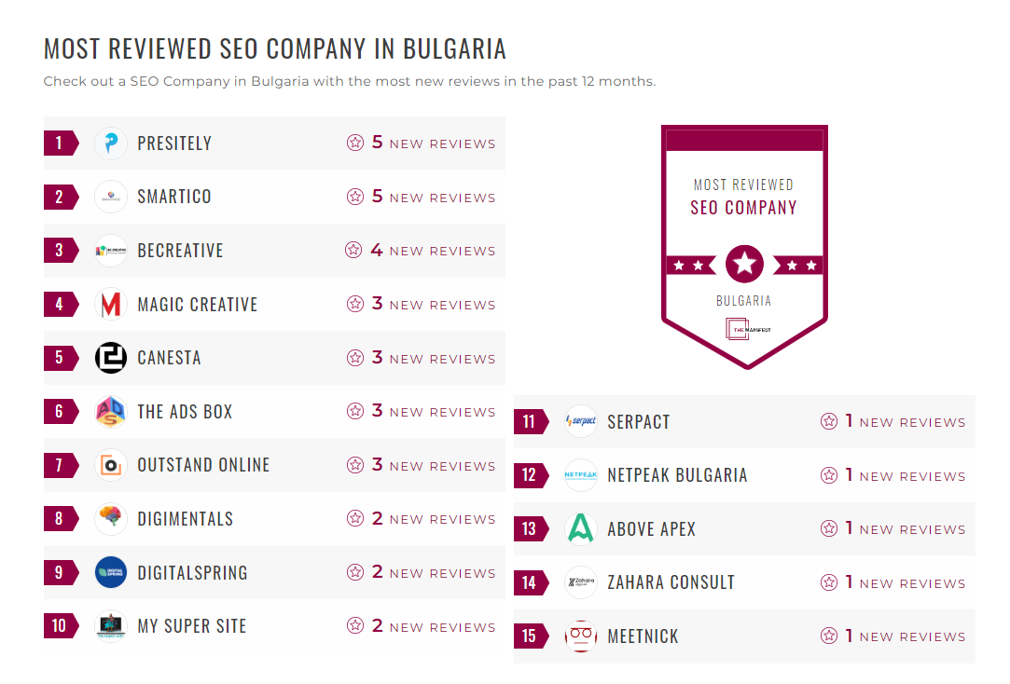Click The Ads Box colorful logo
This screenshot has width=1010, height=684.
(x=111, y=412)
